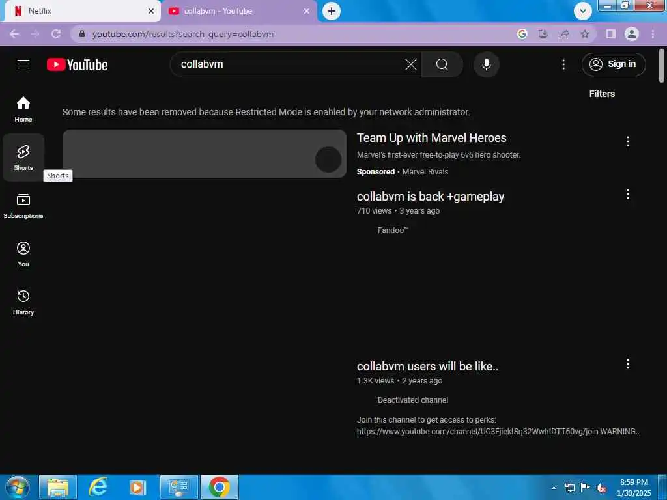The image size is (667, 500).
Task: Click the magnifier search button
Action: tap(442, 64)
